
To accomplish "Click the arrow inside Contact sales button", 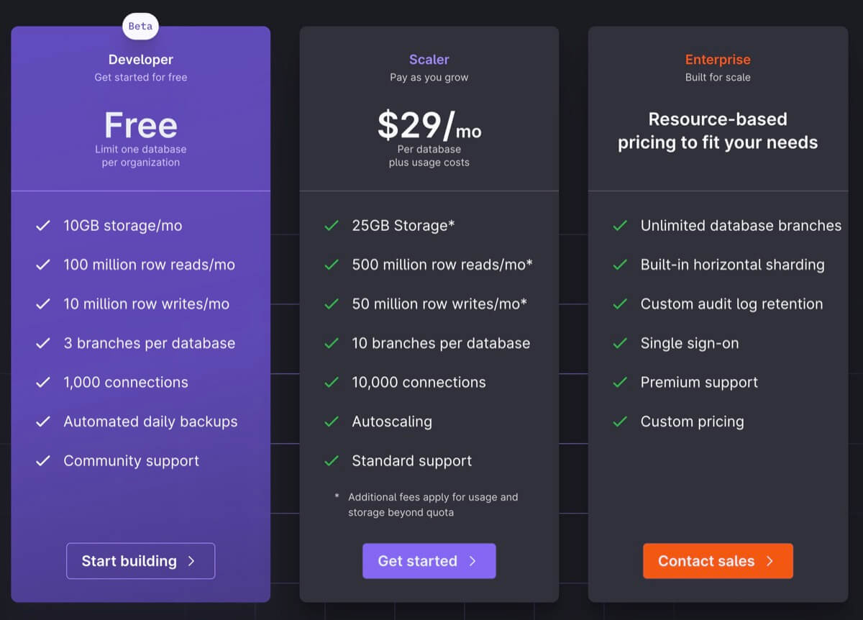I will point(770,561).
